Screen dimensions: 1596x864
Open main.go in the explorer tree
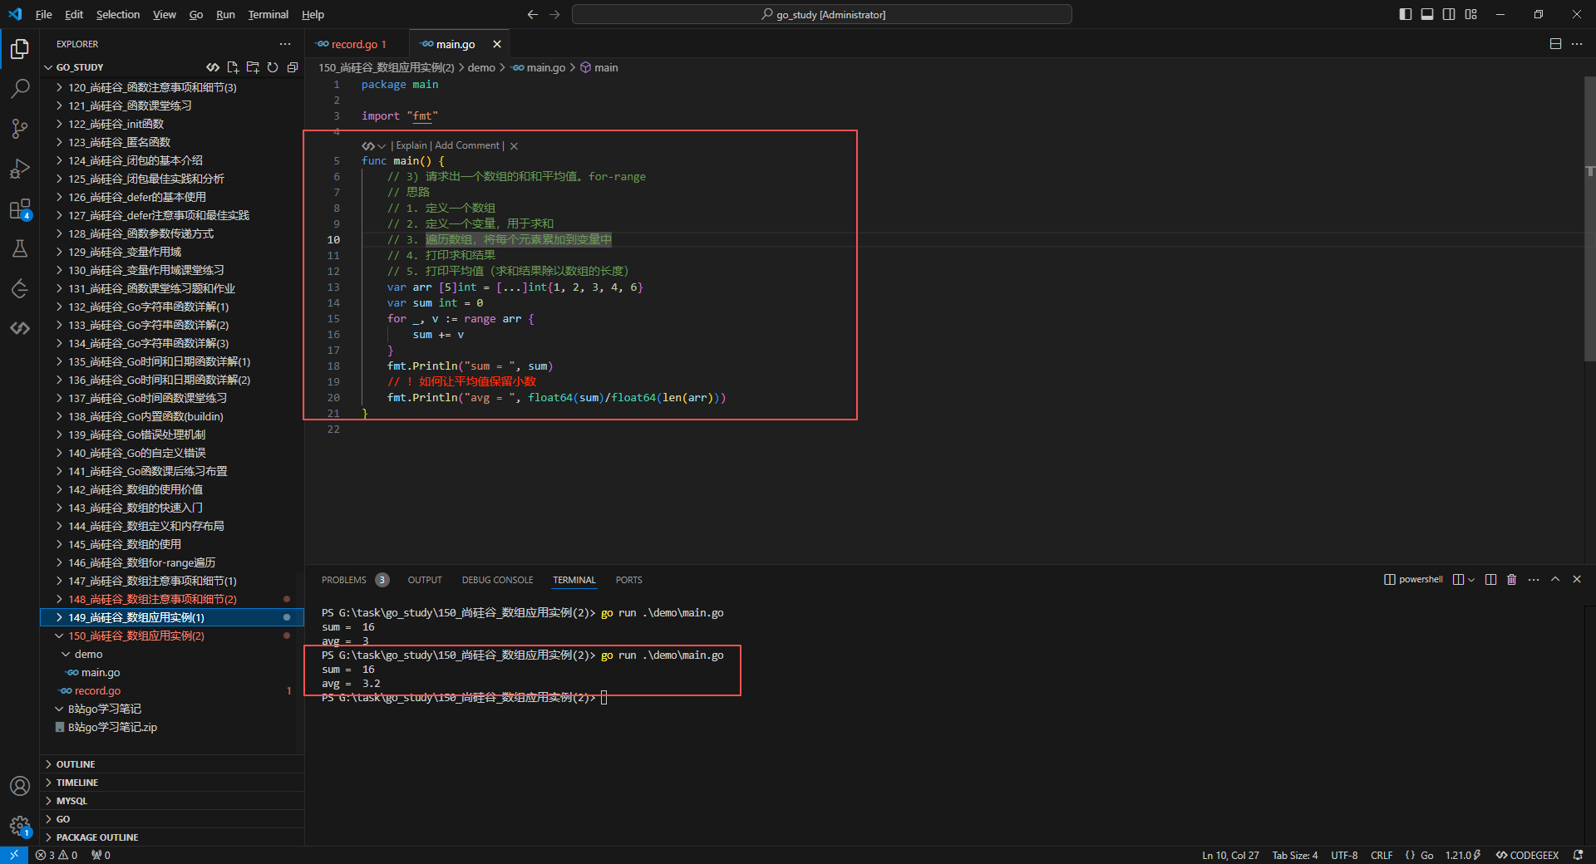tap(101, 673)
